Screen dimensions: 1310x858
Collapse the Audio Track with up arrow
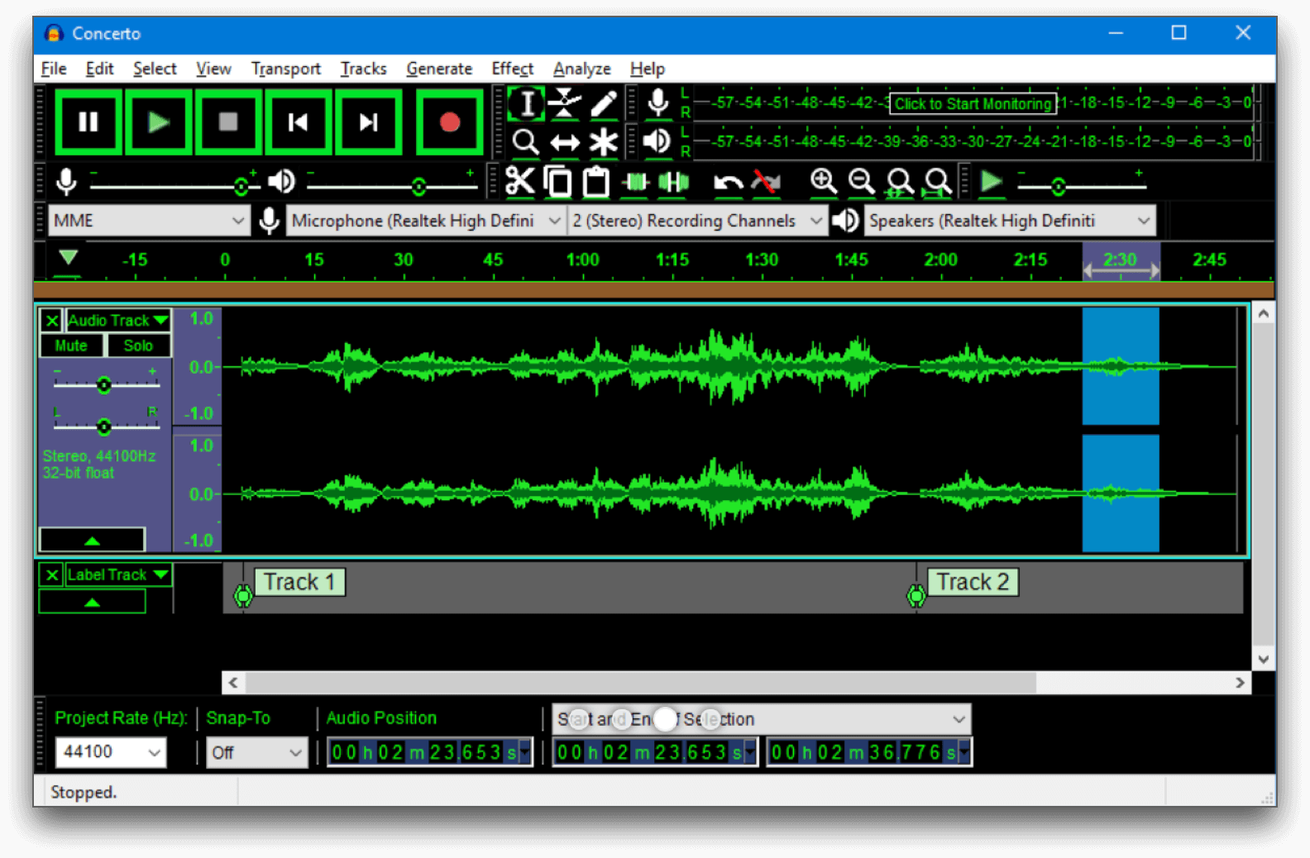pyautogui.click(x=92, y=540)
